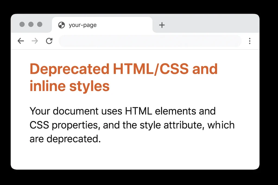Click the word elements in the paragraph
The height and width of the screenshot is (185, 278).
point(175,111)
